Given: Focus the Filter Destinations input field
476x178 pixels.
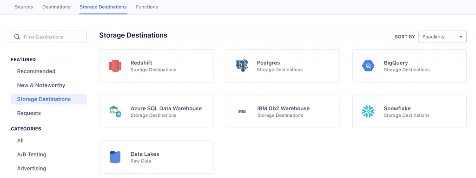Looking at the screenshot, I should coord(48,37).
